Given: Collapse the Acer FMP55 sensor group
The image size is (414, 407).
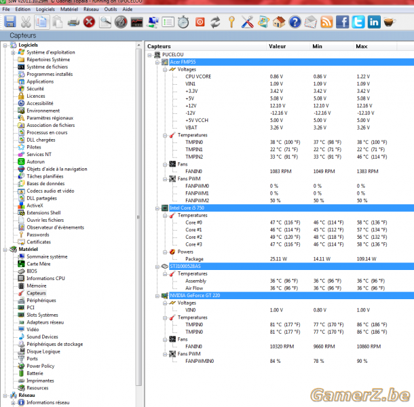Looking at the screenshot, I should 157,62.
